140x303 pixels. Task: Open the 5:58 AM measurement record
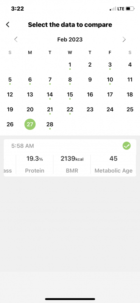(x=70, y=158)
